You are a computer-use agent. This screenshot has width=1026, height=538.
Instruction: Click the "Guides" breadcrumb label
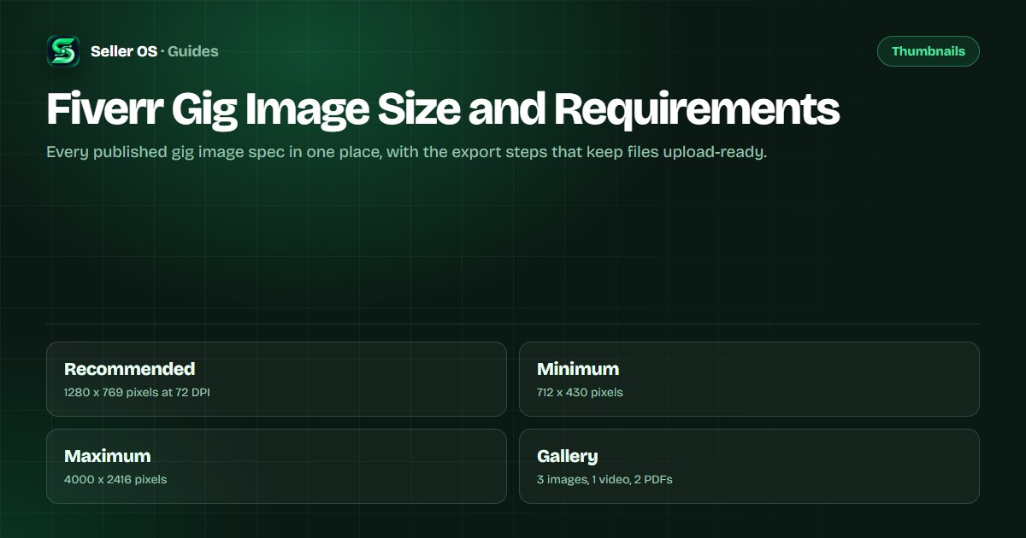click(193, 51)
